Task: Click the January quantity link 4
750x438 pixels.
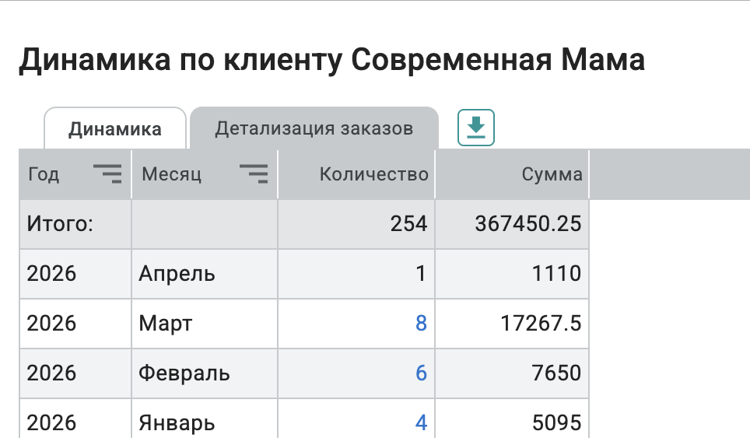Action: tap(421, 422)
